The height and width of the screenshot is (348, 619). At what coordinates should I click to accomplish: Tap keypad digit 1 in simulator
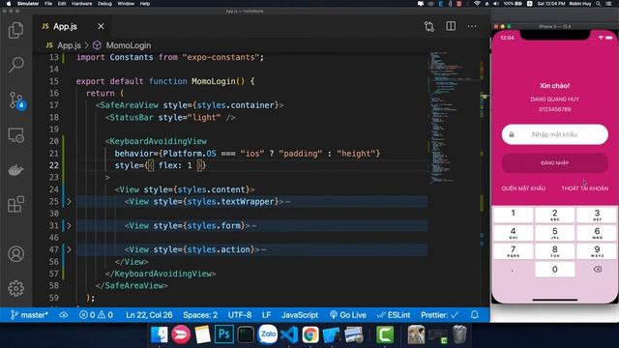click(513, 215)
